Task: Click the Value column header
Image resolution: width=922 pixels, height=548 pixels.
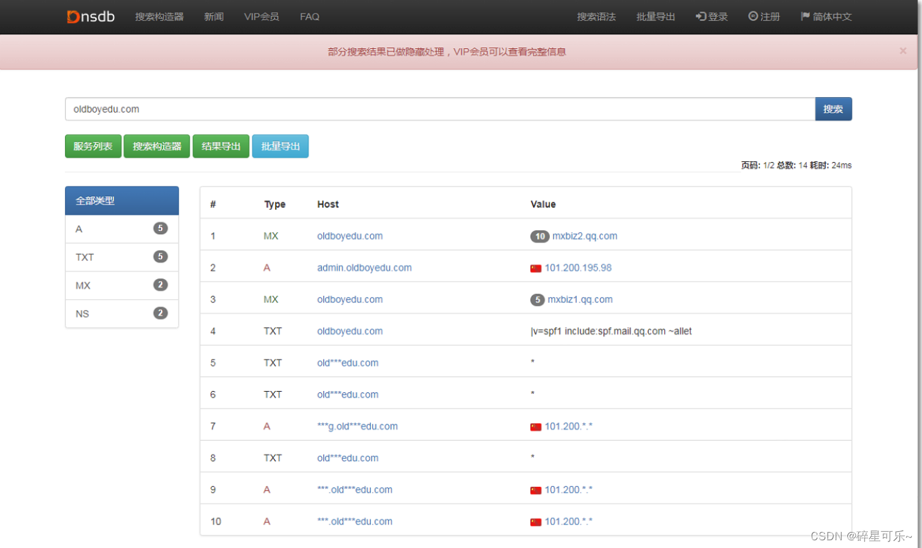Action: coord(543,205)
